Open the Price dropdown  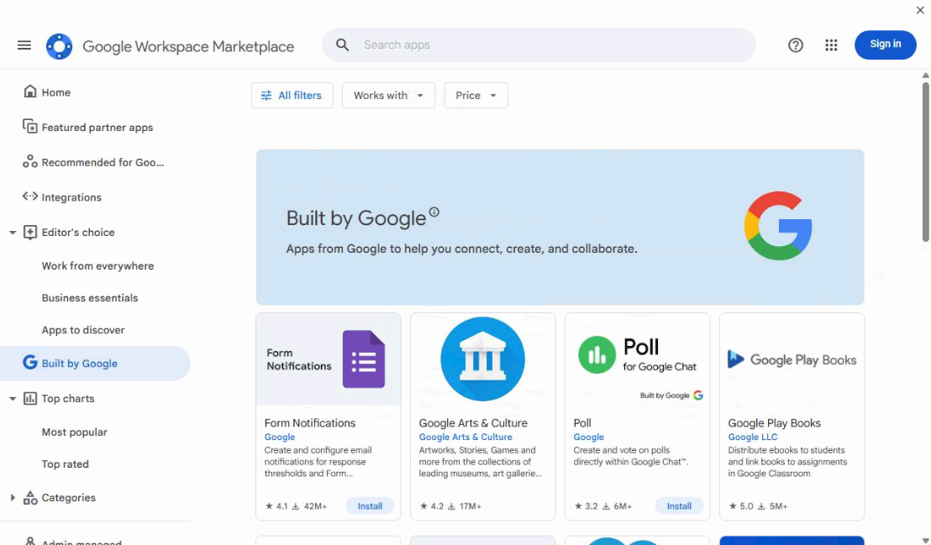click(x=476, y=96)
